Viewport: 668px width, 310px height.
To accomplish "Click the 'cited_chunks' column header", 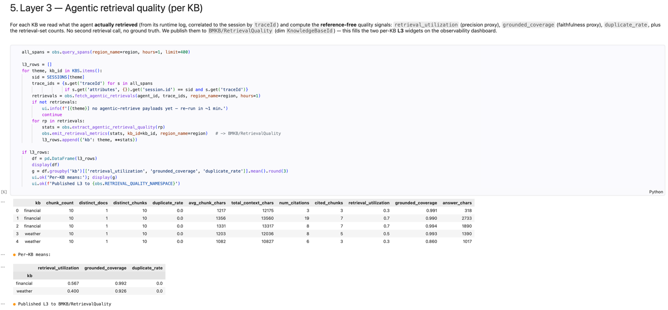I will click(x=329, y=203).
